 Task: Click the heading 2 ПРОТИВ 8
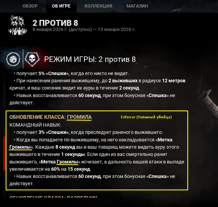(x=55, y=23)
